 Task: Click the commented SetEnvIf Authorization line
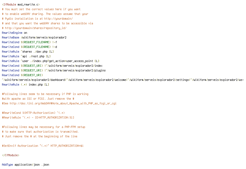click(43, 146)
